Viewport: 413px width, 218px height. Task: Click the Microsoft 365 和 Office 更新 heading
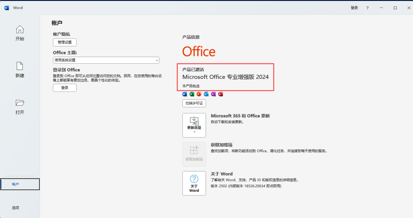pyautogui.click(x=240, y=116)
